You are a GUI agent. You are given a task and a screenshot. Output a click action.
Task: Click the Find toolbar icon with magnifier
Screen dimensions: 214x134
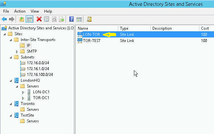tap(89, 19)
